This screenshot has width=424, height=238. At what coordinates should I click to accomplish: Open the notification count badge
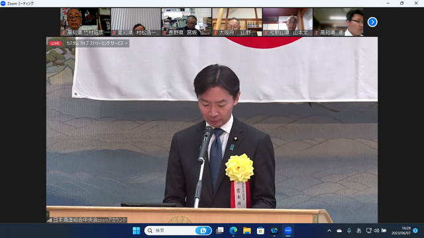coord(415,231)
